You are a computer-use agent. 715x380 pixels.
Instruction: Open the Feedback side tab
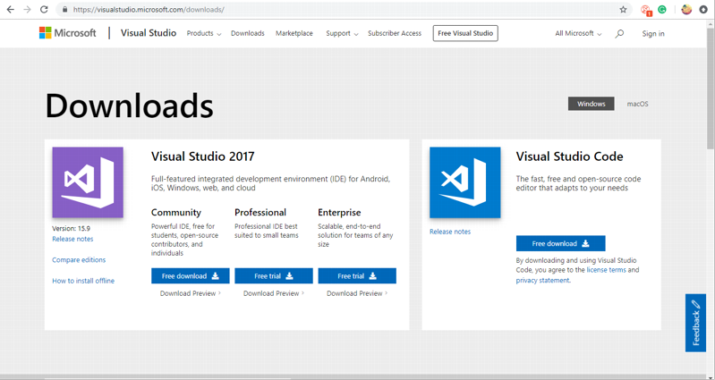tap(695, 323)
